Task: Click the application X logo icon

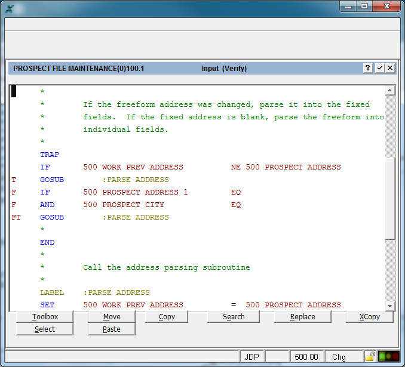Action: click(x=10, y=9)
